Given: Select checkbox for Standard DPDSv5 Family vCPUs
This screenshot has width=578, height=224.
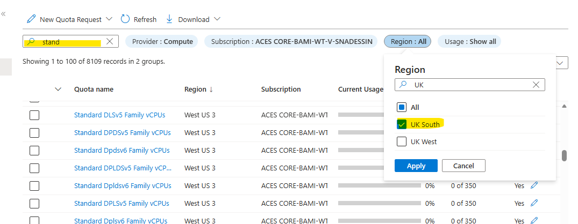Looking at the screenshot, I should [34, 132].
